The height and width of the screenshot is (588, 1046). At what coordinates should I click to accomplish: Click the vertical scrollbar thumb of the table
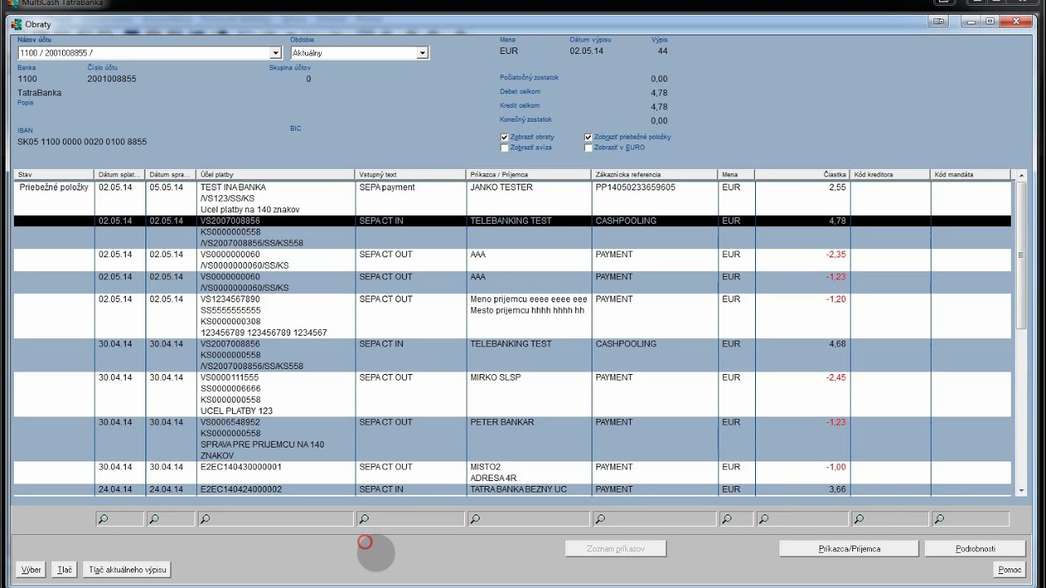point(1021,255)
